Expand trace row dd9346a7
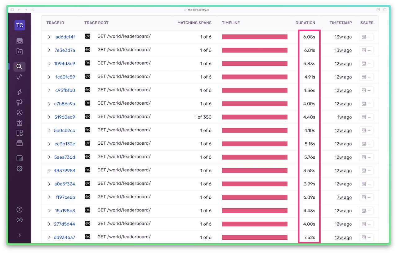Image resolution: width=397 pixels, height=253 pixels. [x=49, y=237]
